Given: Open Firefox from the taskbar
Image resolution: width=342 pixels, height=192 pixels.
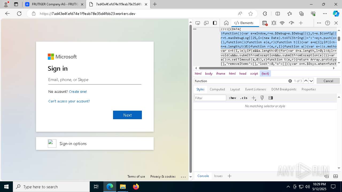Looking at the screenshot, I should [136, 187].
